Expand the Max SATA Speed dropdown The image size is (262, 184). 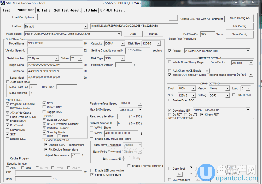tap(140, 110)
